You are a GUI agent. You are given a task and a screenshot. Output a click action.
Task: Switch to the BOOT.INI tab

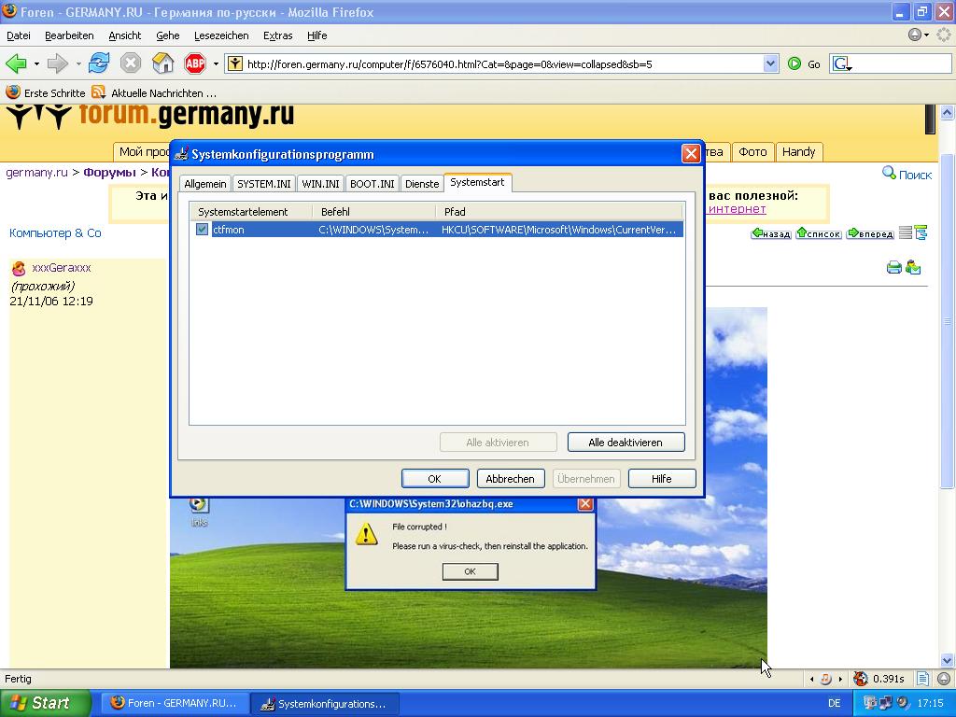pyautogui.click(x=373, y=184)
